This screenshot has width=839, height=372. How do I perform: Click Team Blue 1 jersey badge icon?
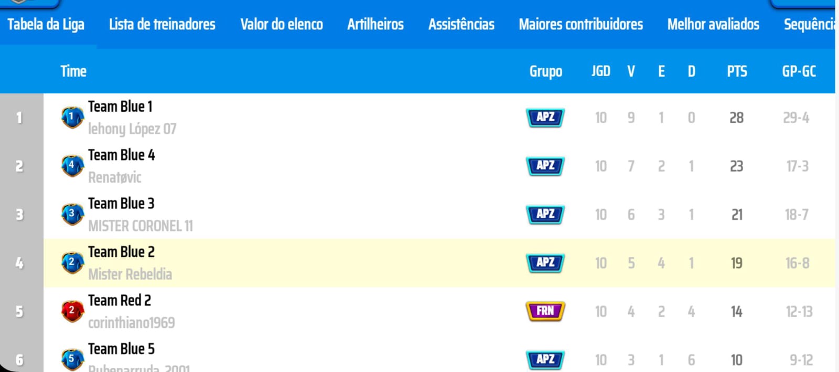tap(72, 118)
